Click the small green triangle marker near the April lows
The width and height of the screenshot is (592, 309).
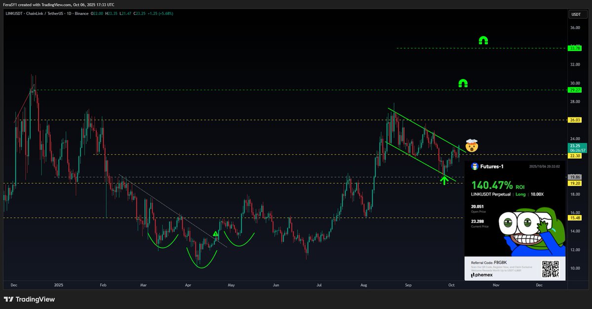[215, 234]
